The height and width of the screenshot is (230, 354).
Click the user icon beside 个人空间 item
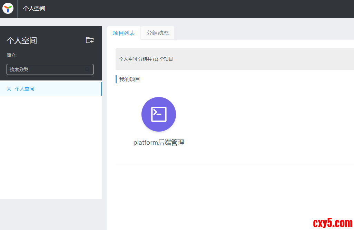pos(9,89)
